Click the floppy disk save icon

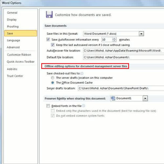49,14
